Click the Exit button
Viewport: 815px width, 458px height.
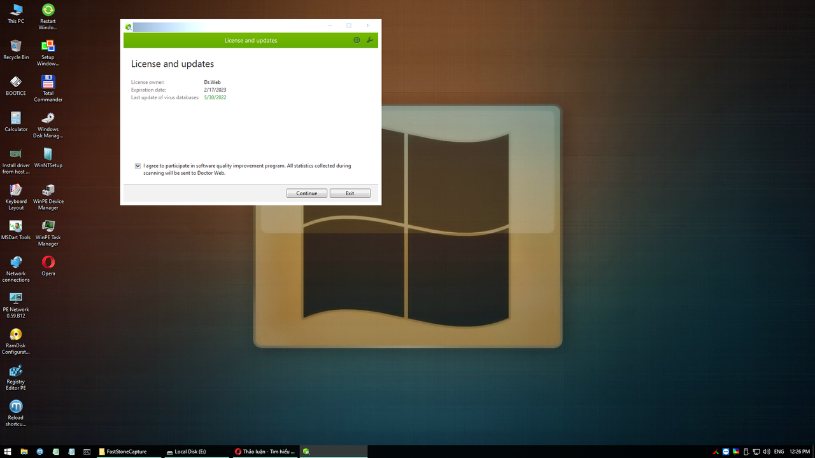(350, 193)
